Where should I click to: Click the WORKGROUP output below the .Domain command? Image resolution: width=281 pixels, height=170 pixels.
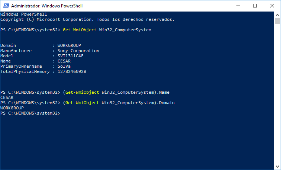point(12,108)
